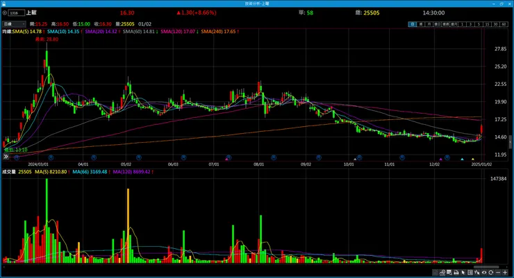Select the adjusted daily (還日) period button
The width and height of the screenshot is (514, 278).
[438, 24]
